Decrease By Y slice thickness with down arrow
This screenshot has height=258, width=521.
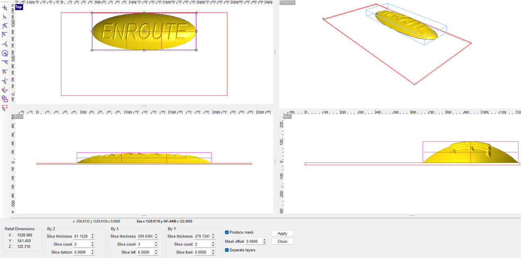coord(213,238)
